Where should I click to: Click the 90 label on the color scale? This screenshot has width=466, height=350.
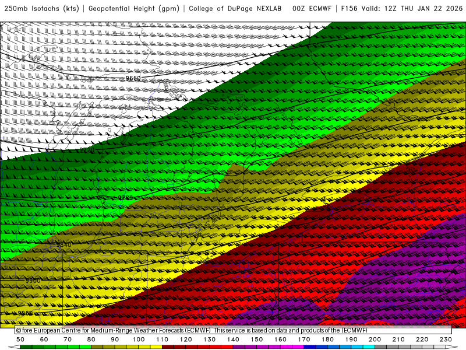[x=115, y=339]
